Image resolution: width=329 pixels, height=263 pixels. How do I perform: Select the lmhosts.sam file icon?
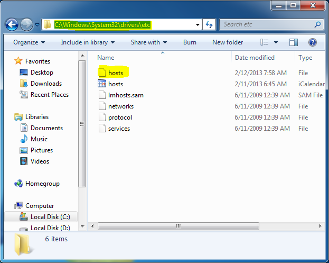point(102,95)
